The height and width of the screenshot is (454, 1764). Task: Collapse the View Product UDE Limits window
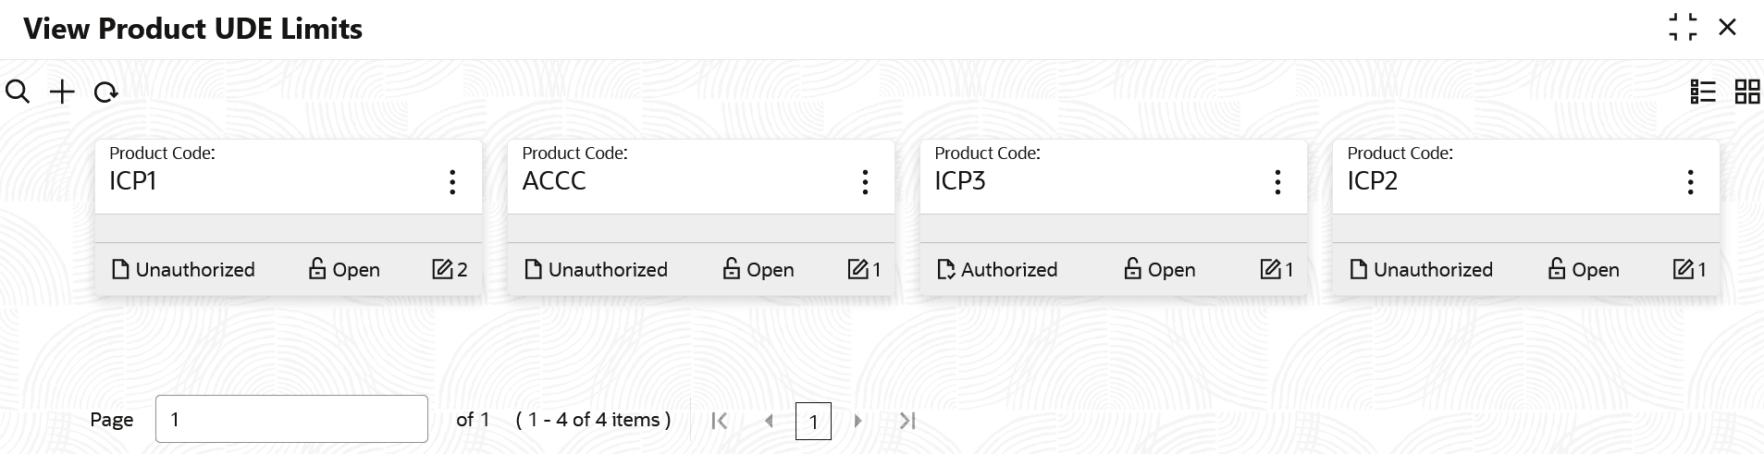pyautogui.click(x=1683, y=28)
